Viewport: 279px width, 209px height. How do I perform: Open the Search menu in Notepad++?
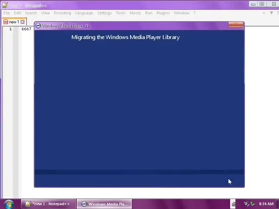click(31, 13)
